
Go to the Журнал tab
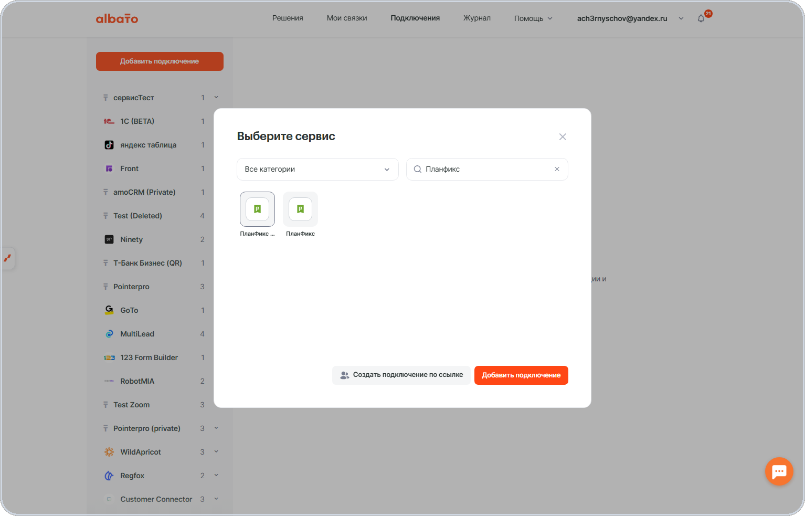point(477,18)
